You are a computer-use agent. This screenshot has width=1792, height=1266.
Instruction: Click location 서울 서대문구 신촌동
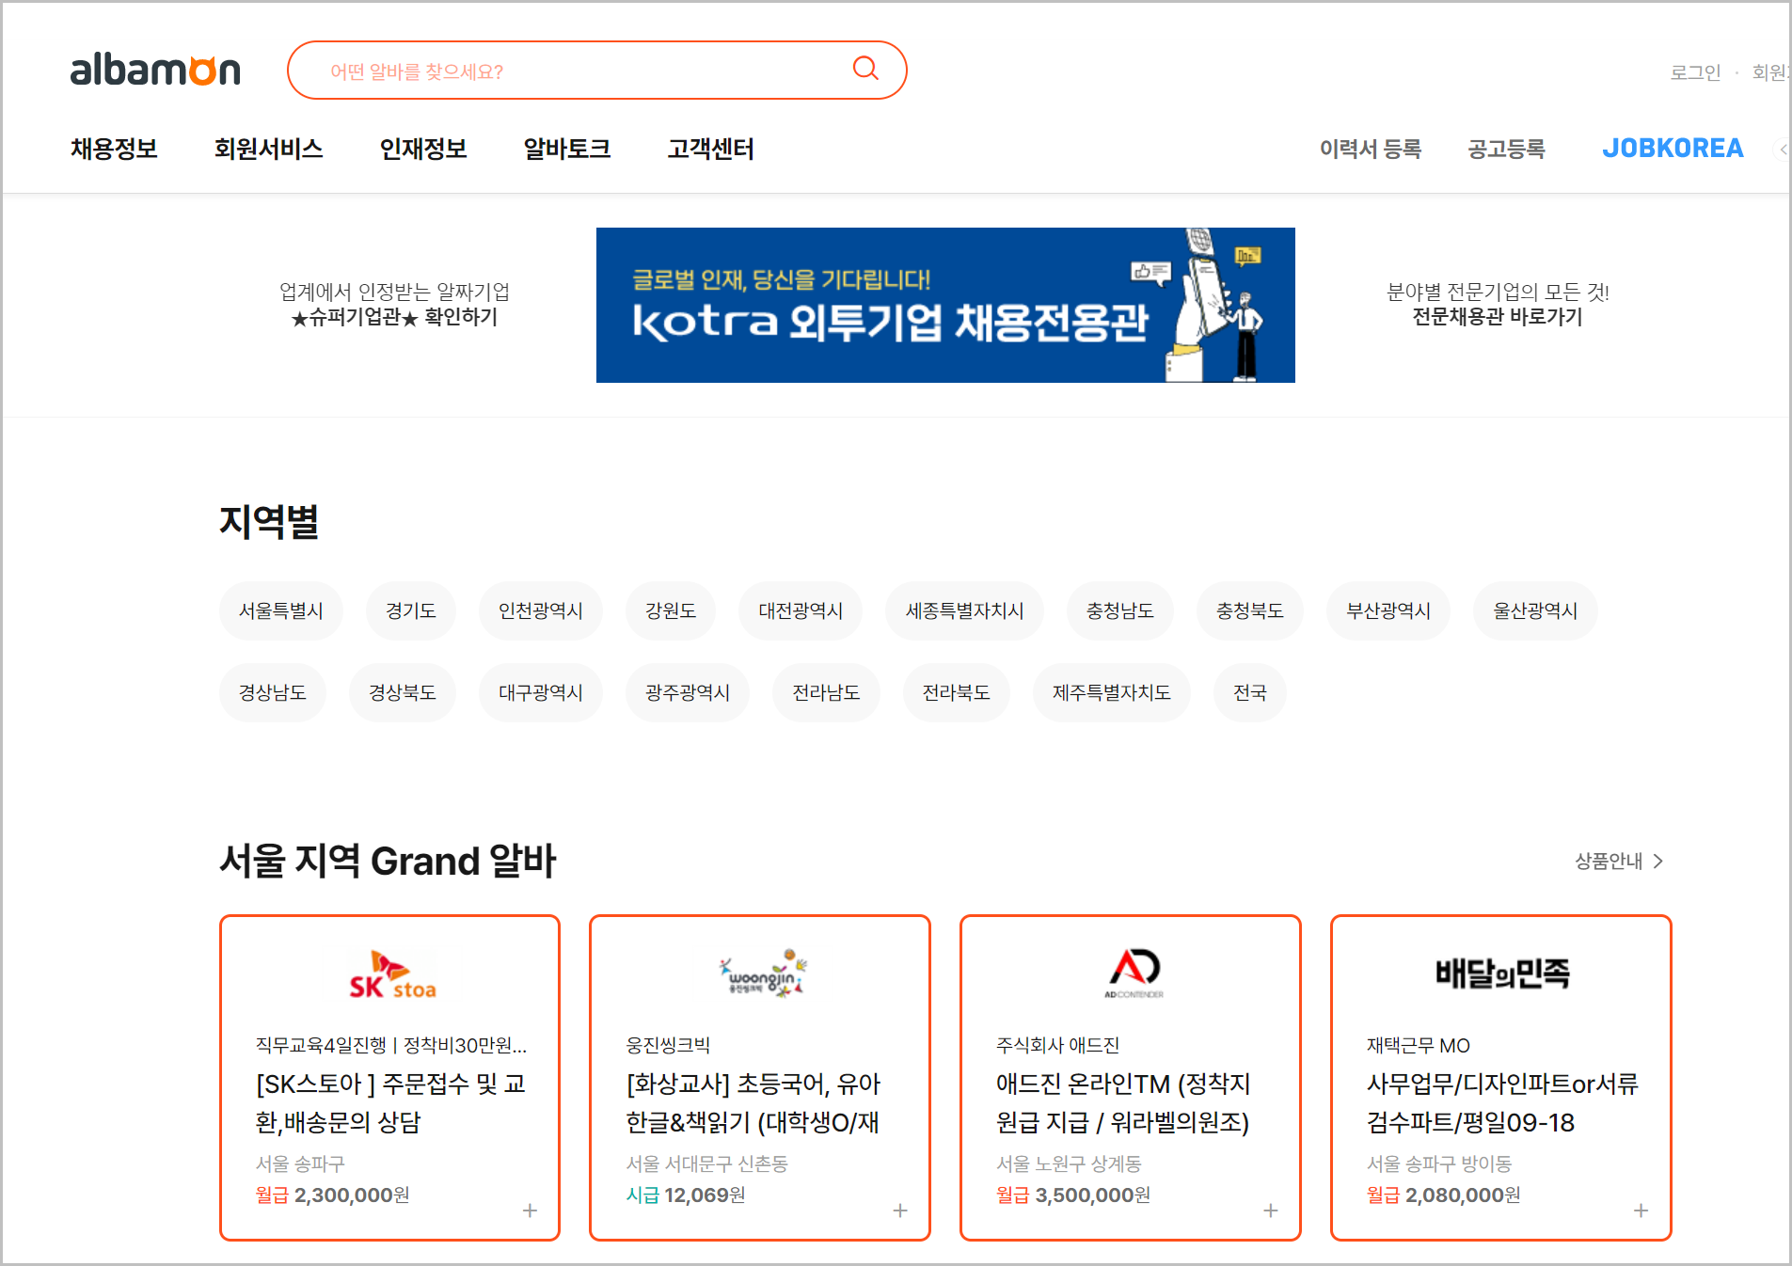706,1163
